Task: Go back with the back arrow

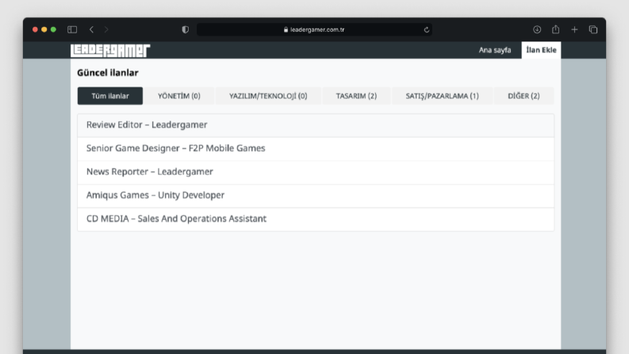Action: click(x=91, y=29)
